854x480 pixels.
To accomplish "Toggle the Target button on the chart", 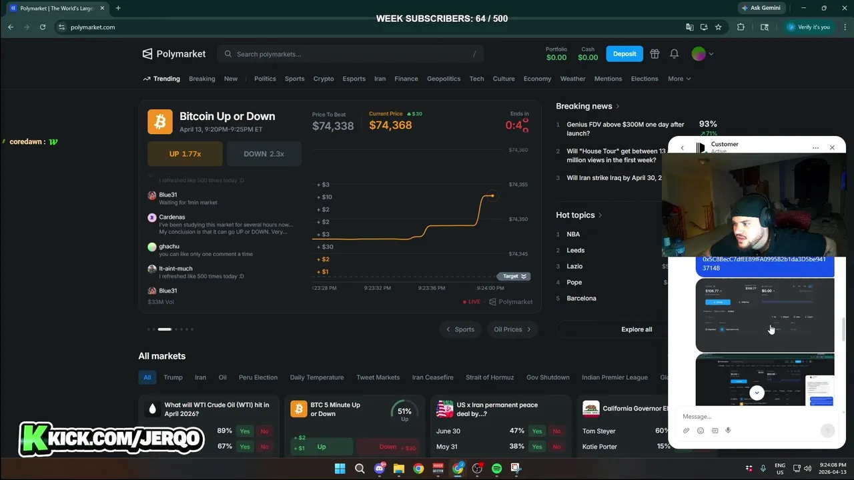I will coord(514,276).
